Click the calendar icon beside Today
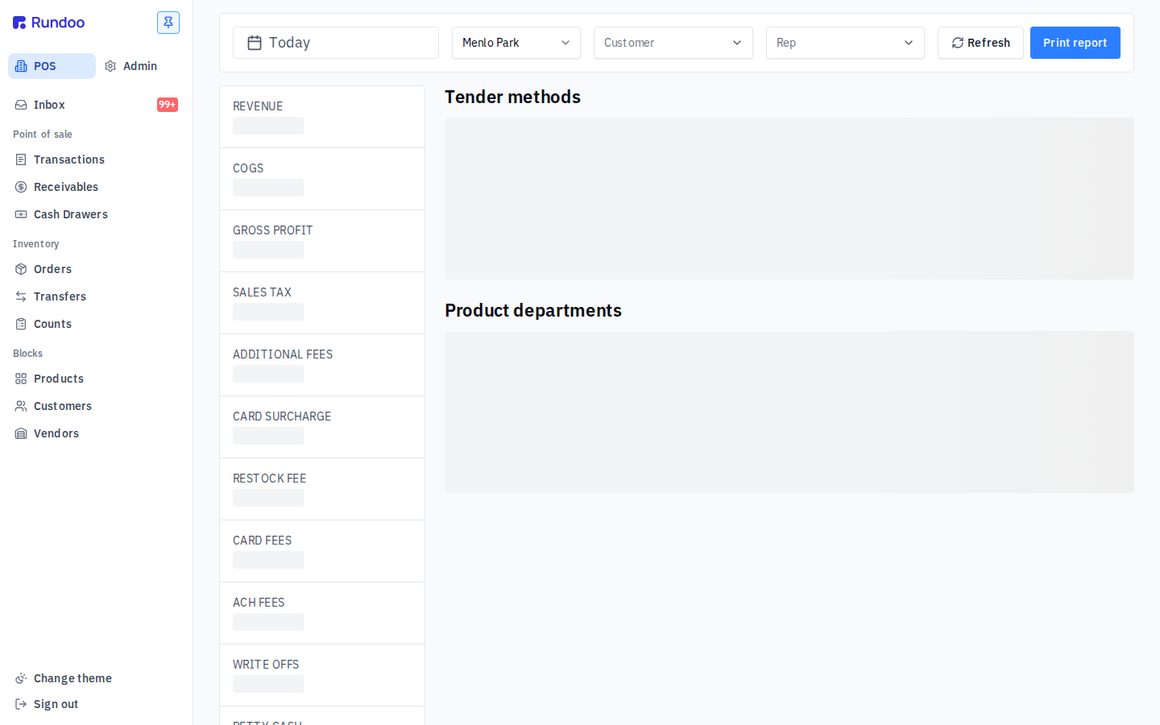Viewport: 1160px width, 725px height. pos(255,43)
